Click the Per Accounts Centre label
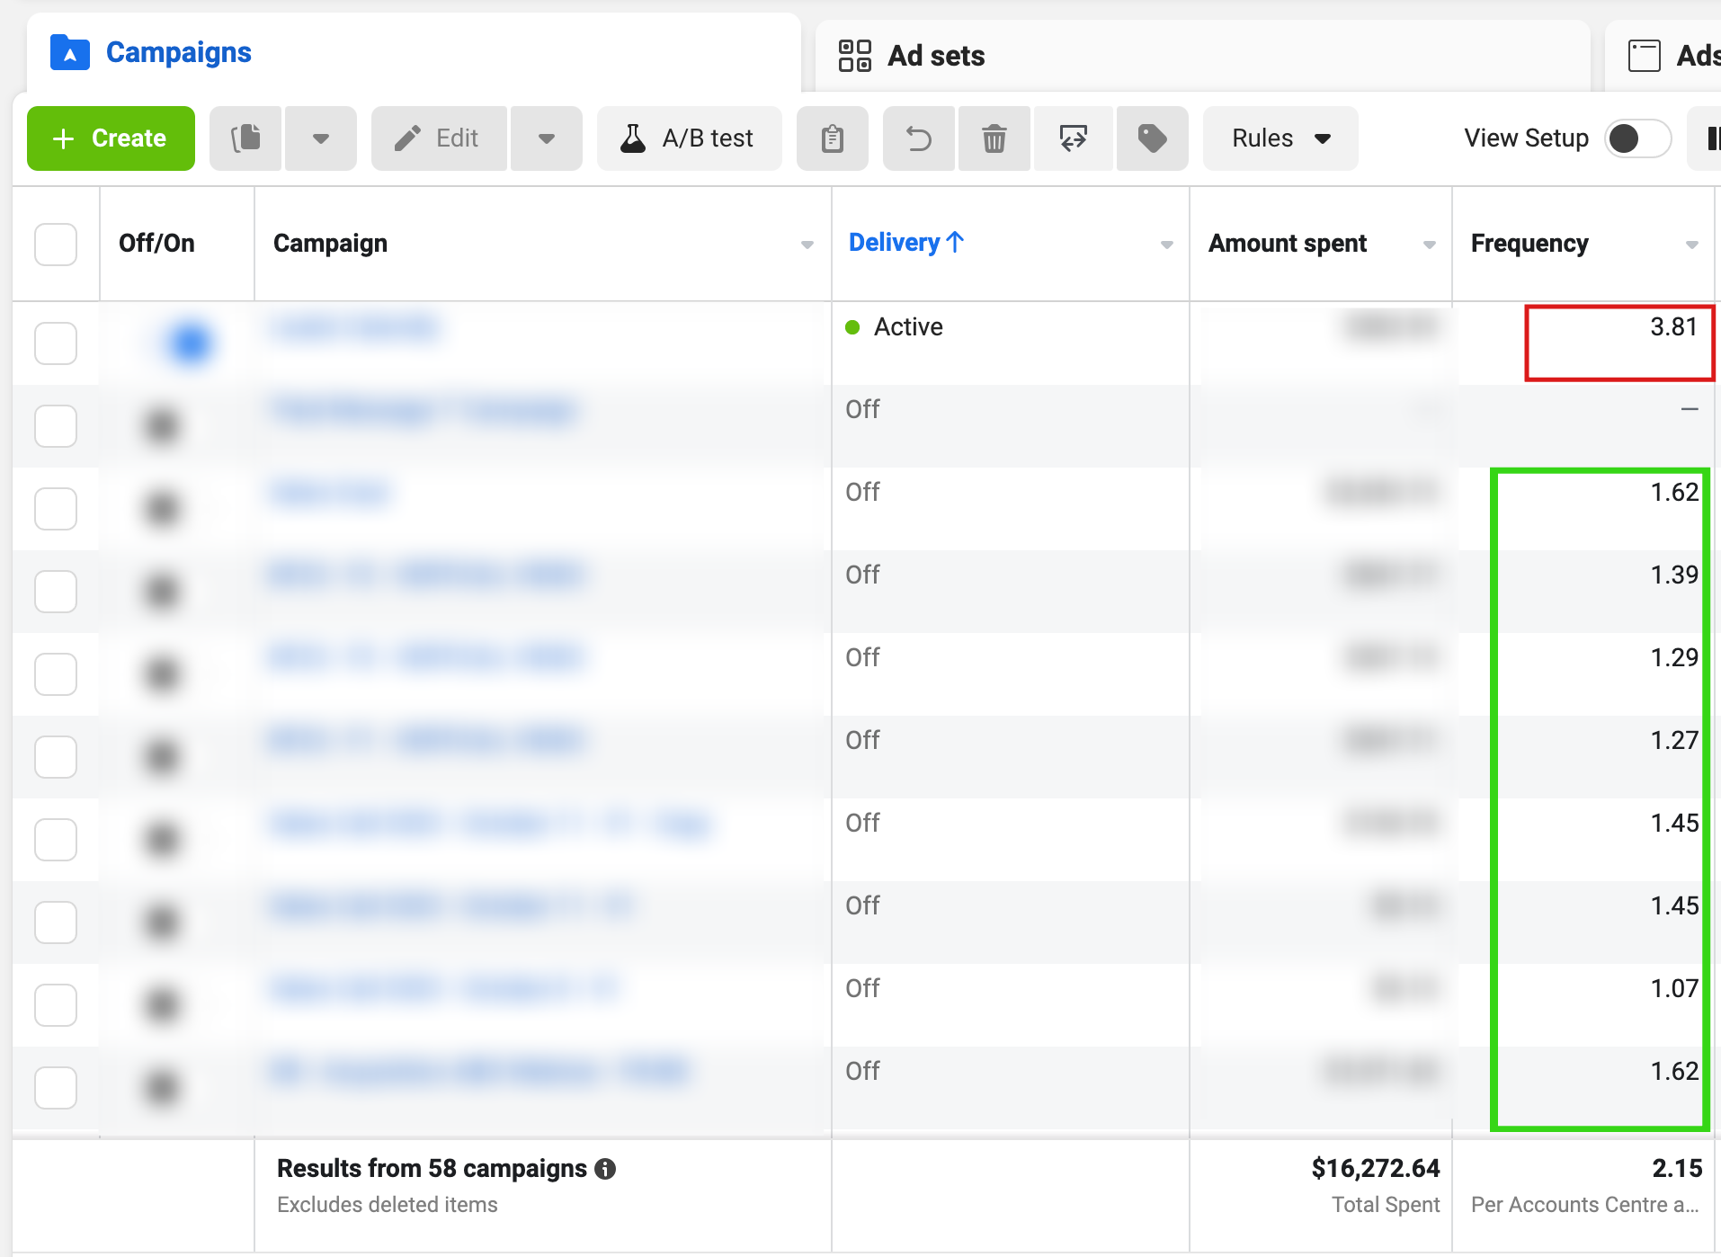 [1585, 1205]
